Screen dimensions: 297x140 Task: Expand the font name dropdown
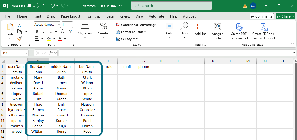click(59, 25)
